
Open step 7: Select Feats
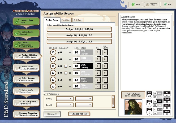click(26, 91)
